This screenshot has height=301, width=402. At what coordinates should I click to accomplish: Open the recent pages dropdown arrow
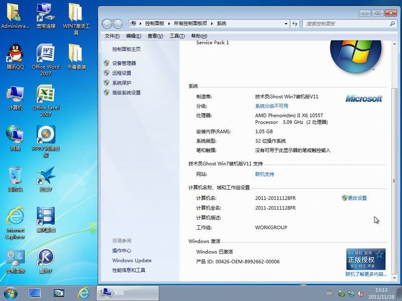pyautogui.click(x=126, y=24)
